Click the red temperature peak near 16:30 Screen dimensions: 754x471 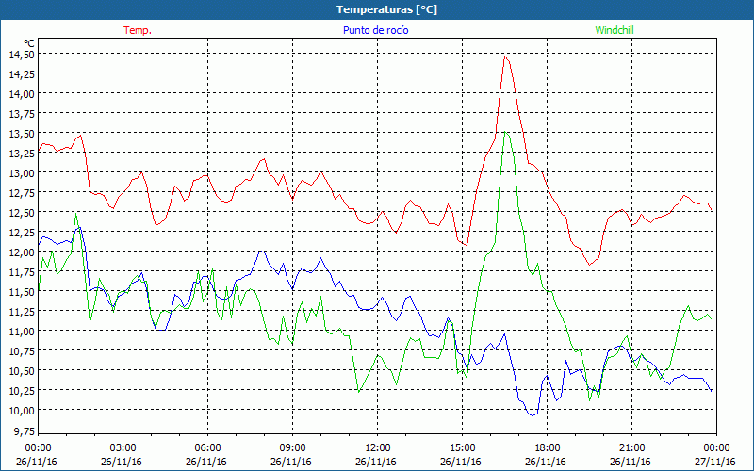(504, 57)
